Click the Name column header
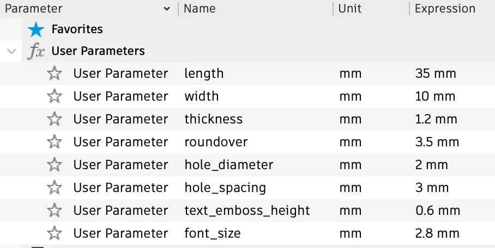 pyautogui.click(x=200, y=9)
